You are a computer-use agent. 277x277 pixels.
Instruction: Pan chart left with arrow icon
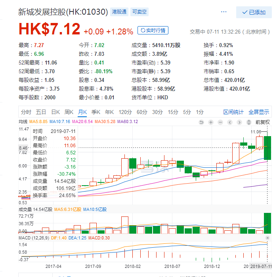coord(230,122)
